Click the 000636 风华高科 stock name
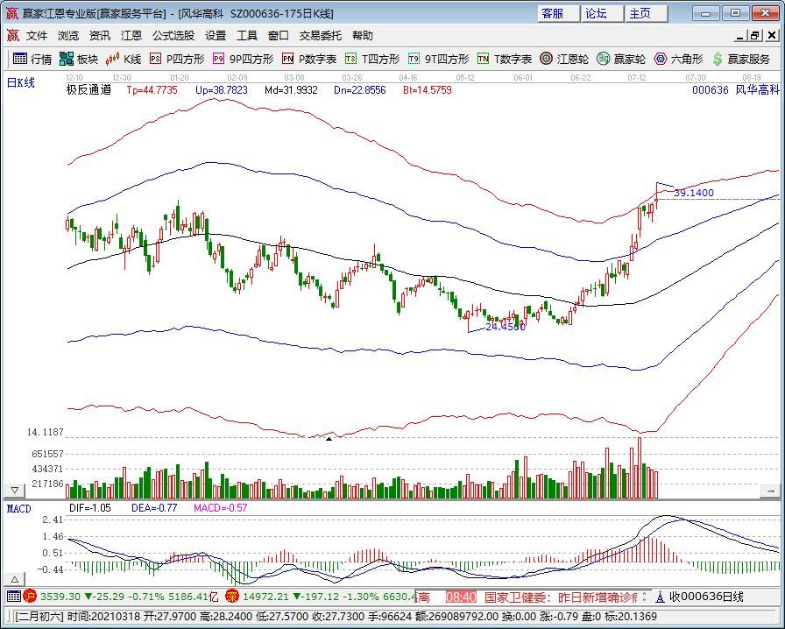The width and height of the screenshot is (785, 629). (x=736, y=90)
